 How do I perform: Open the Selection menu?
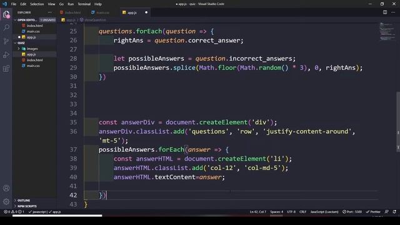[x=37, y=4]
